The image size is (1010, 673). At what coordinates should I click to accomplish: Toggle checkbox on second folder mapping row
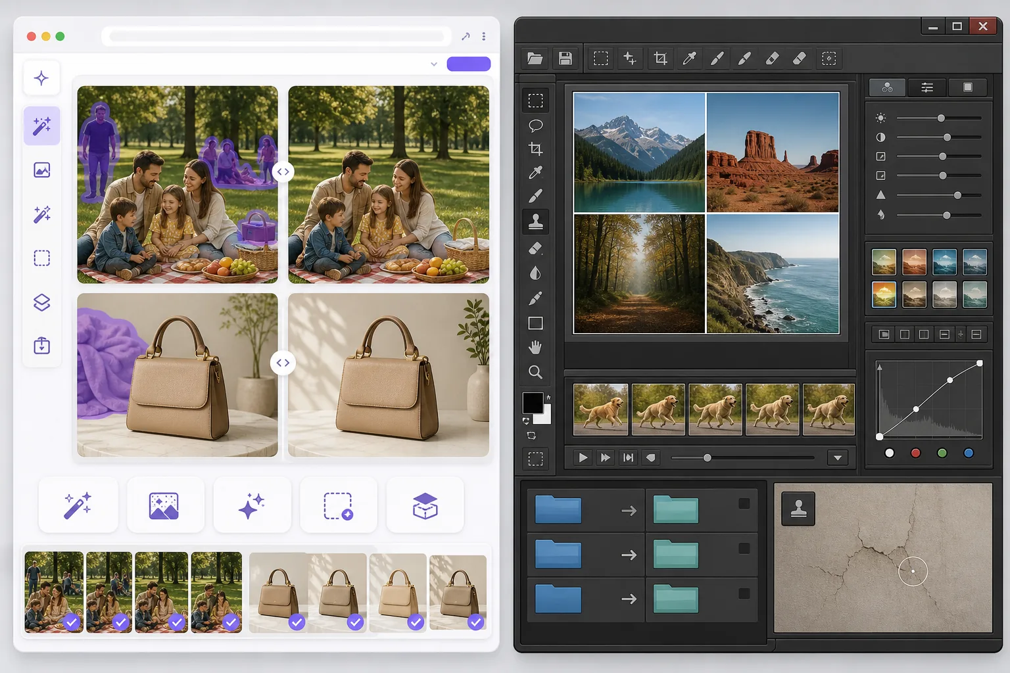coord(744,548)
